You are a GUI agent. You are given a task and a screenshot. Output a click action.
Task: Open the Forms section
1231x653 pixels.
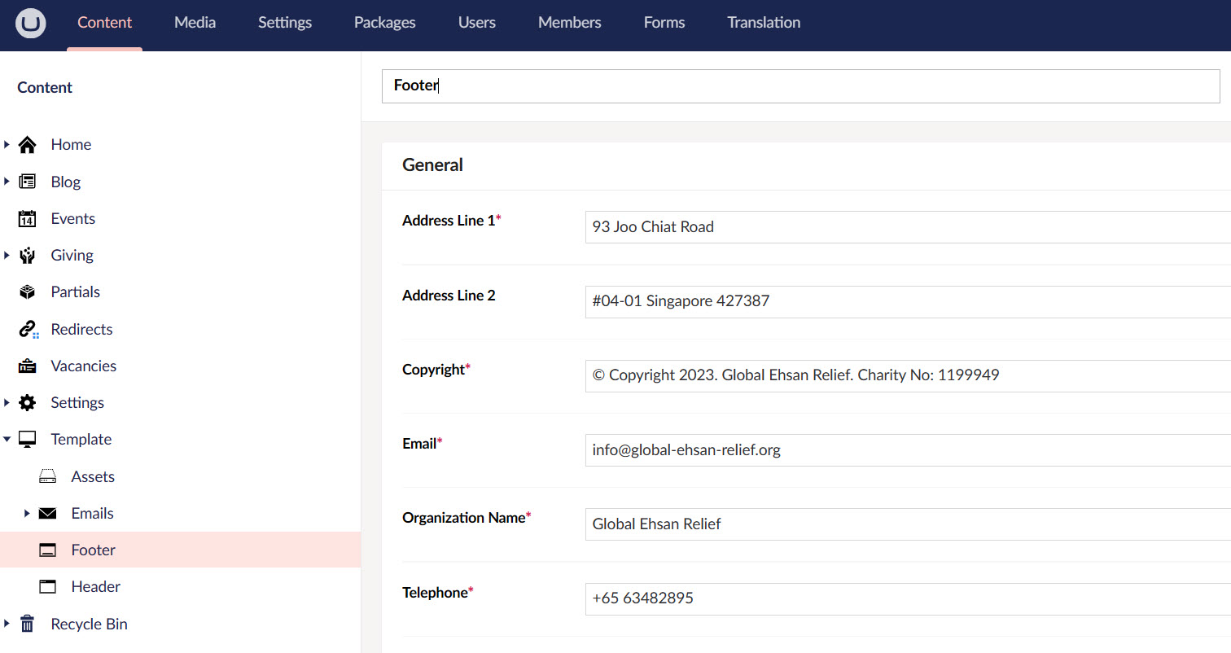click(664, 23)
